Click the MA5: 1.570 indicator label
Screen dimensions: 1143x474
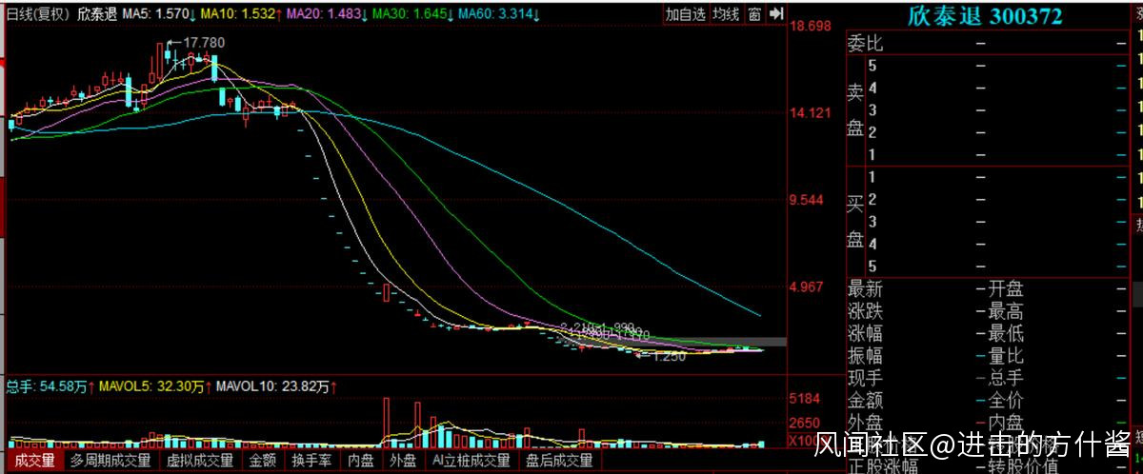coord(161,14)
